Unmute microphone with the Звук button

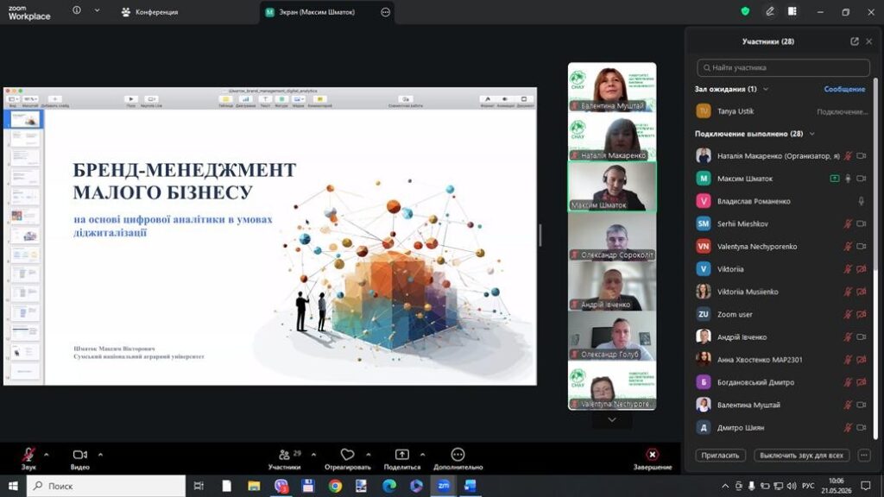28,458
